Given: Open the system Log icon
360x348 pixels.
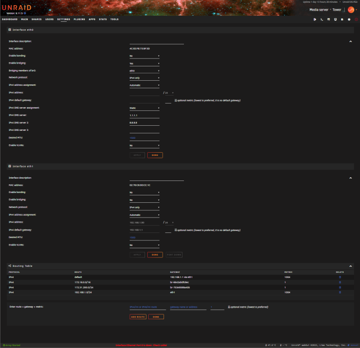Looking at the screenshot, I should click(x=342, y=19).
